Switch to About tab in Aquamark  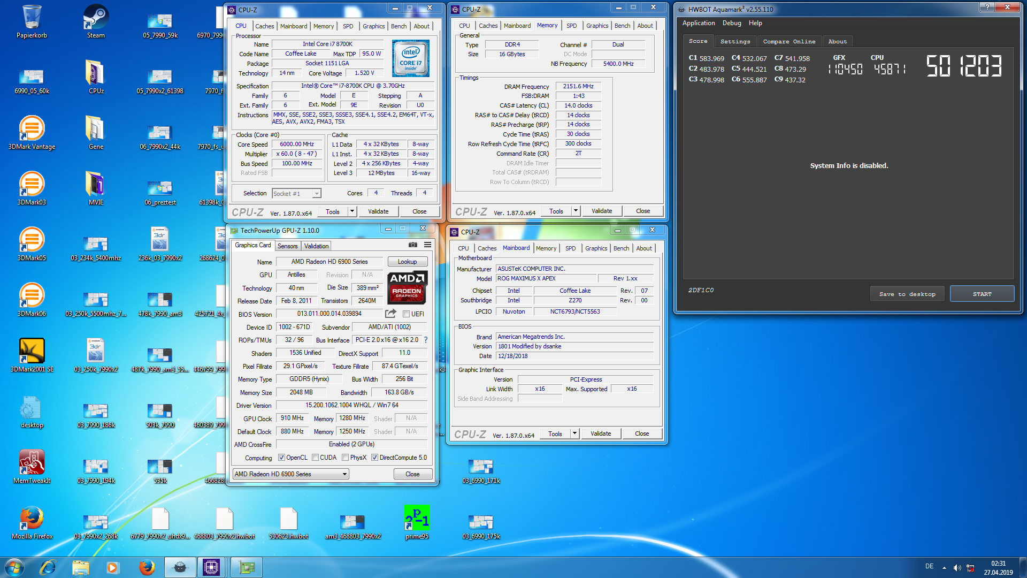click(837, 41)
